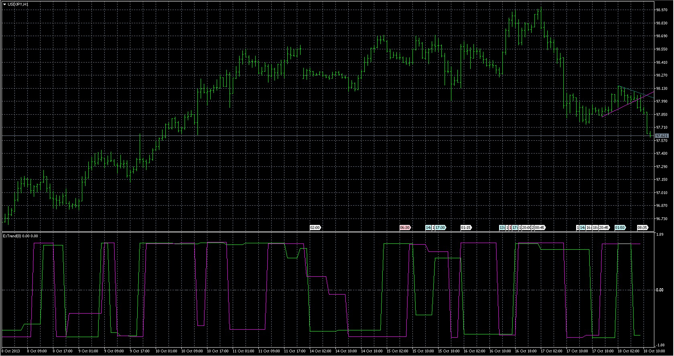Click the ExTrend(0) indicator label
674x356 pixels.
pos(20,236)
